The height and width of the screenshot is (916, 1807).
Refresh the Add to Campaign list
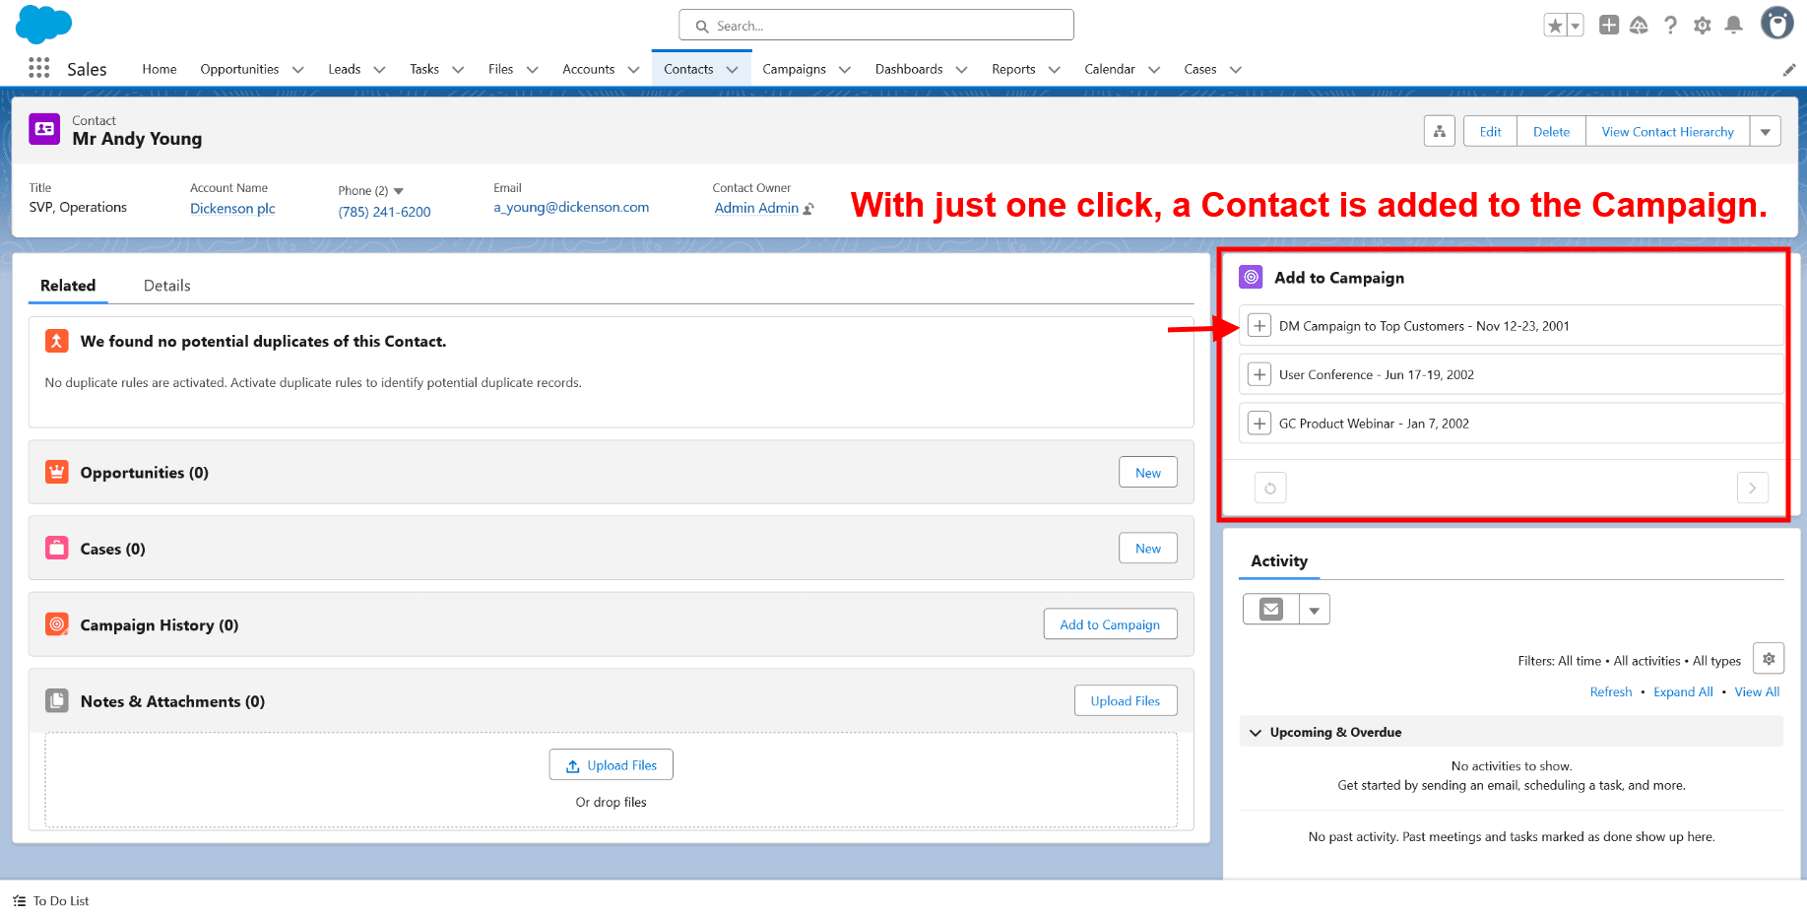1270,488
